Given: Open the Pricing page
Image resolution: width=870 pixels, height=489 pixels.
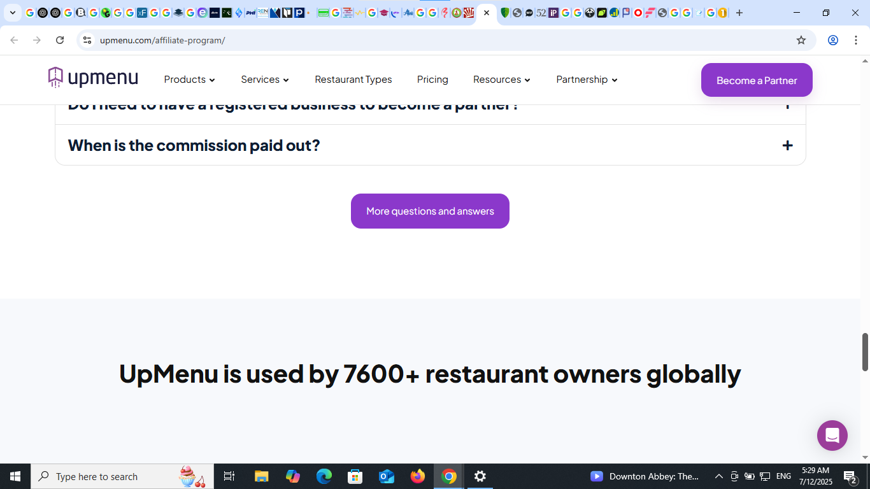Looking at the screenshot, I should pos(432,80).
